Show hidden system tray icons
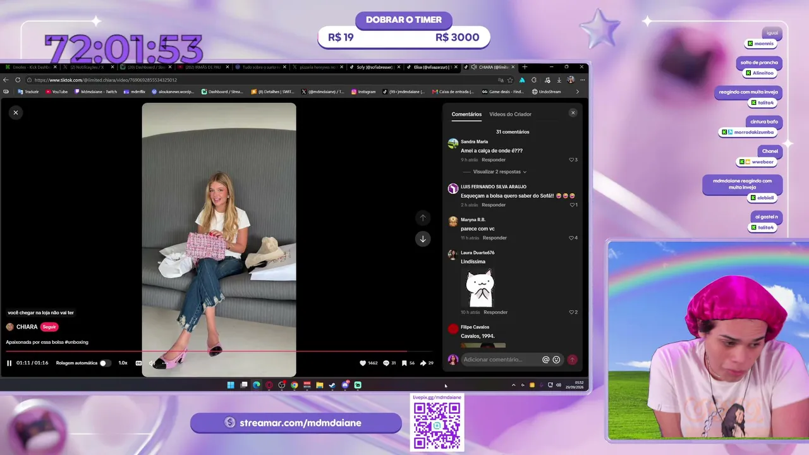The width and height of the screenshot is (809, 455). pyautogui.click(x=513, y=385)
